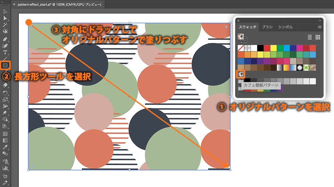Select the Magic Wand tool
Screen dimensions: 334x187
(x=5, y=25)
